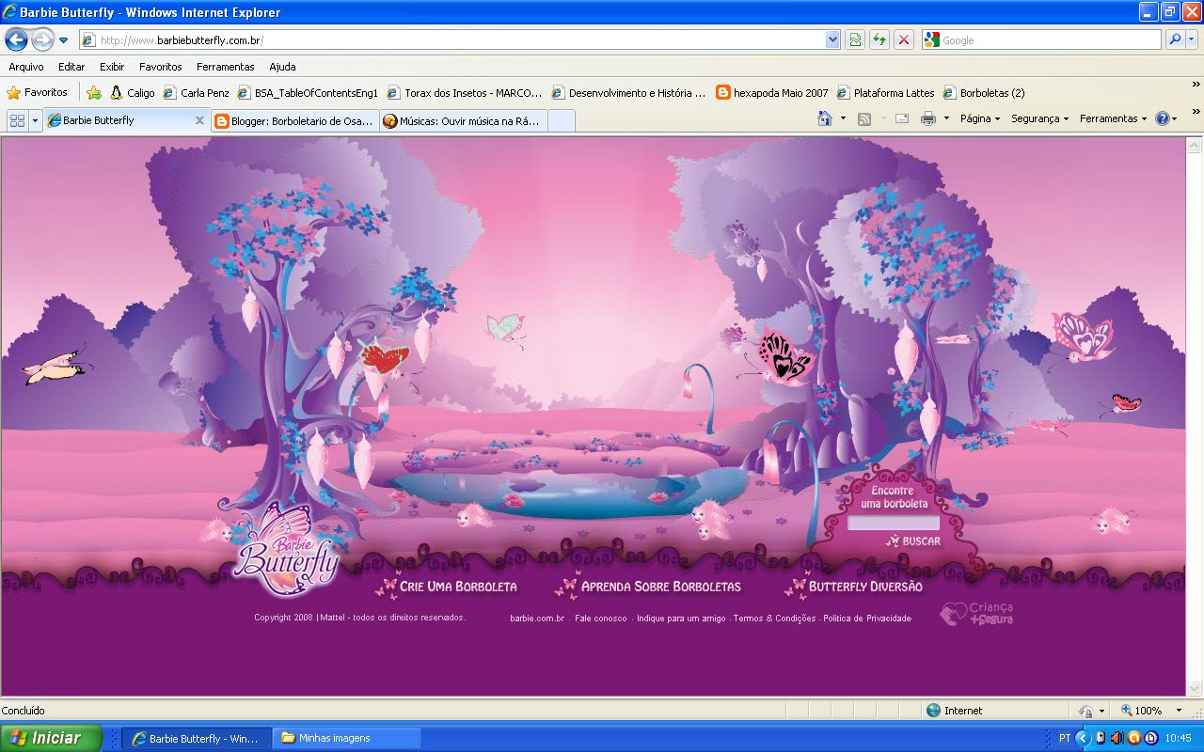Open the Arquivo menu
This screenshot has width=1204, height=752.
click(x=26, y=67)
